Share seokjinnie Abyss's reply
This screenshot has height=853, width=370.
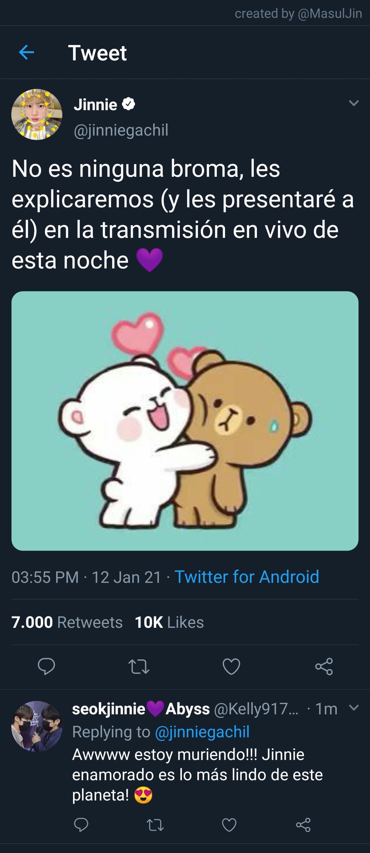pyautogui.click(x=303, y=825)
